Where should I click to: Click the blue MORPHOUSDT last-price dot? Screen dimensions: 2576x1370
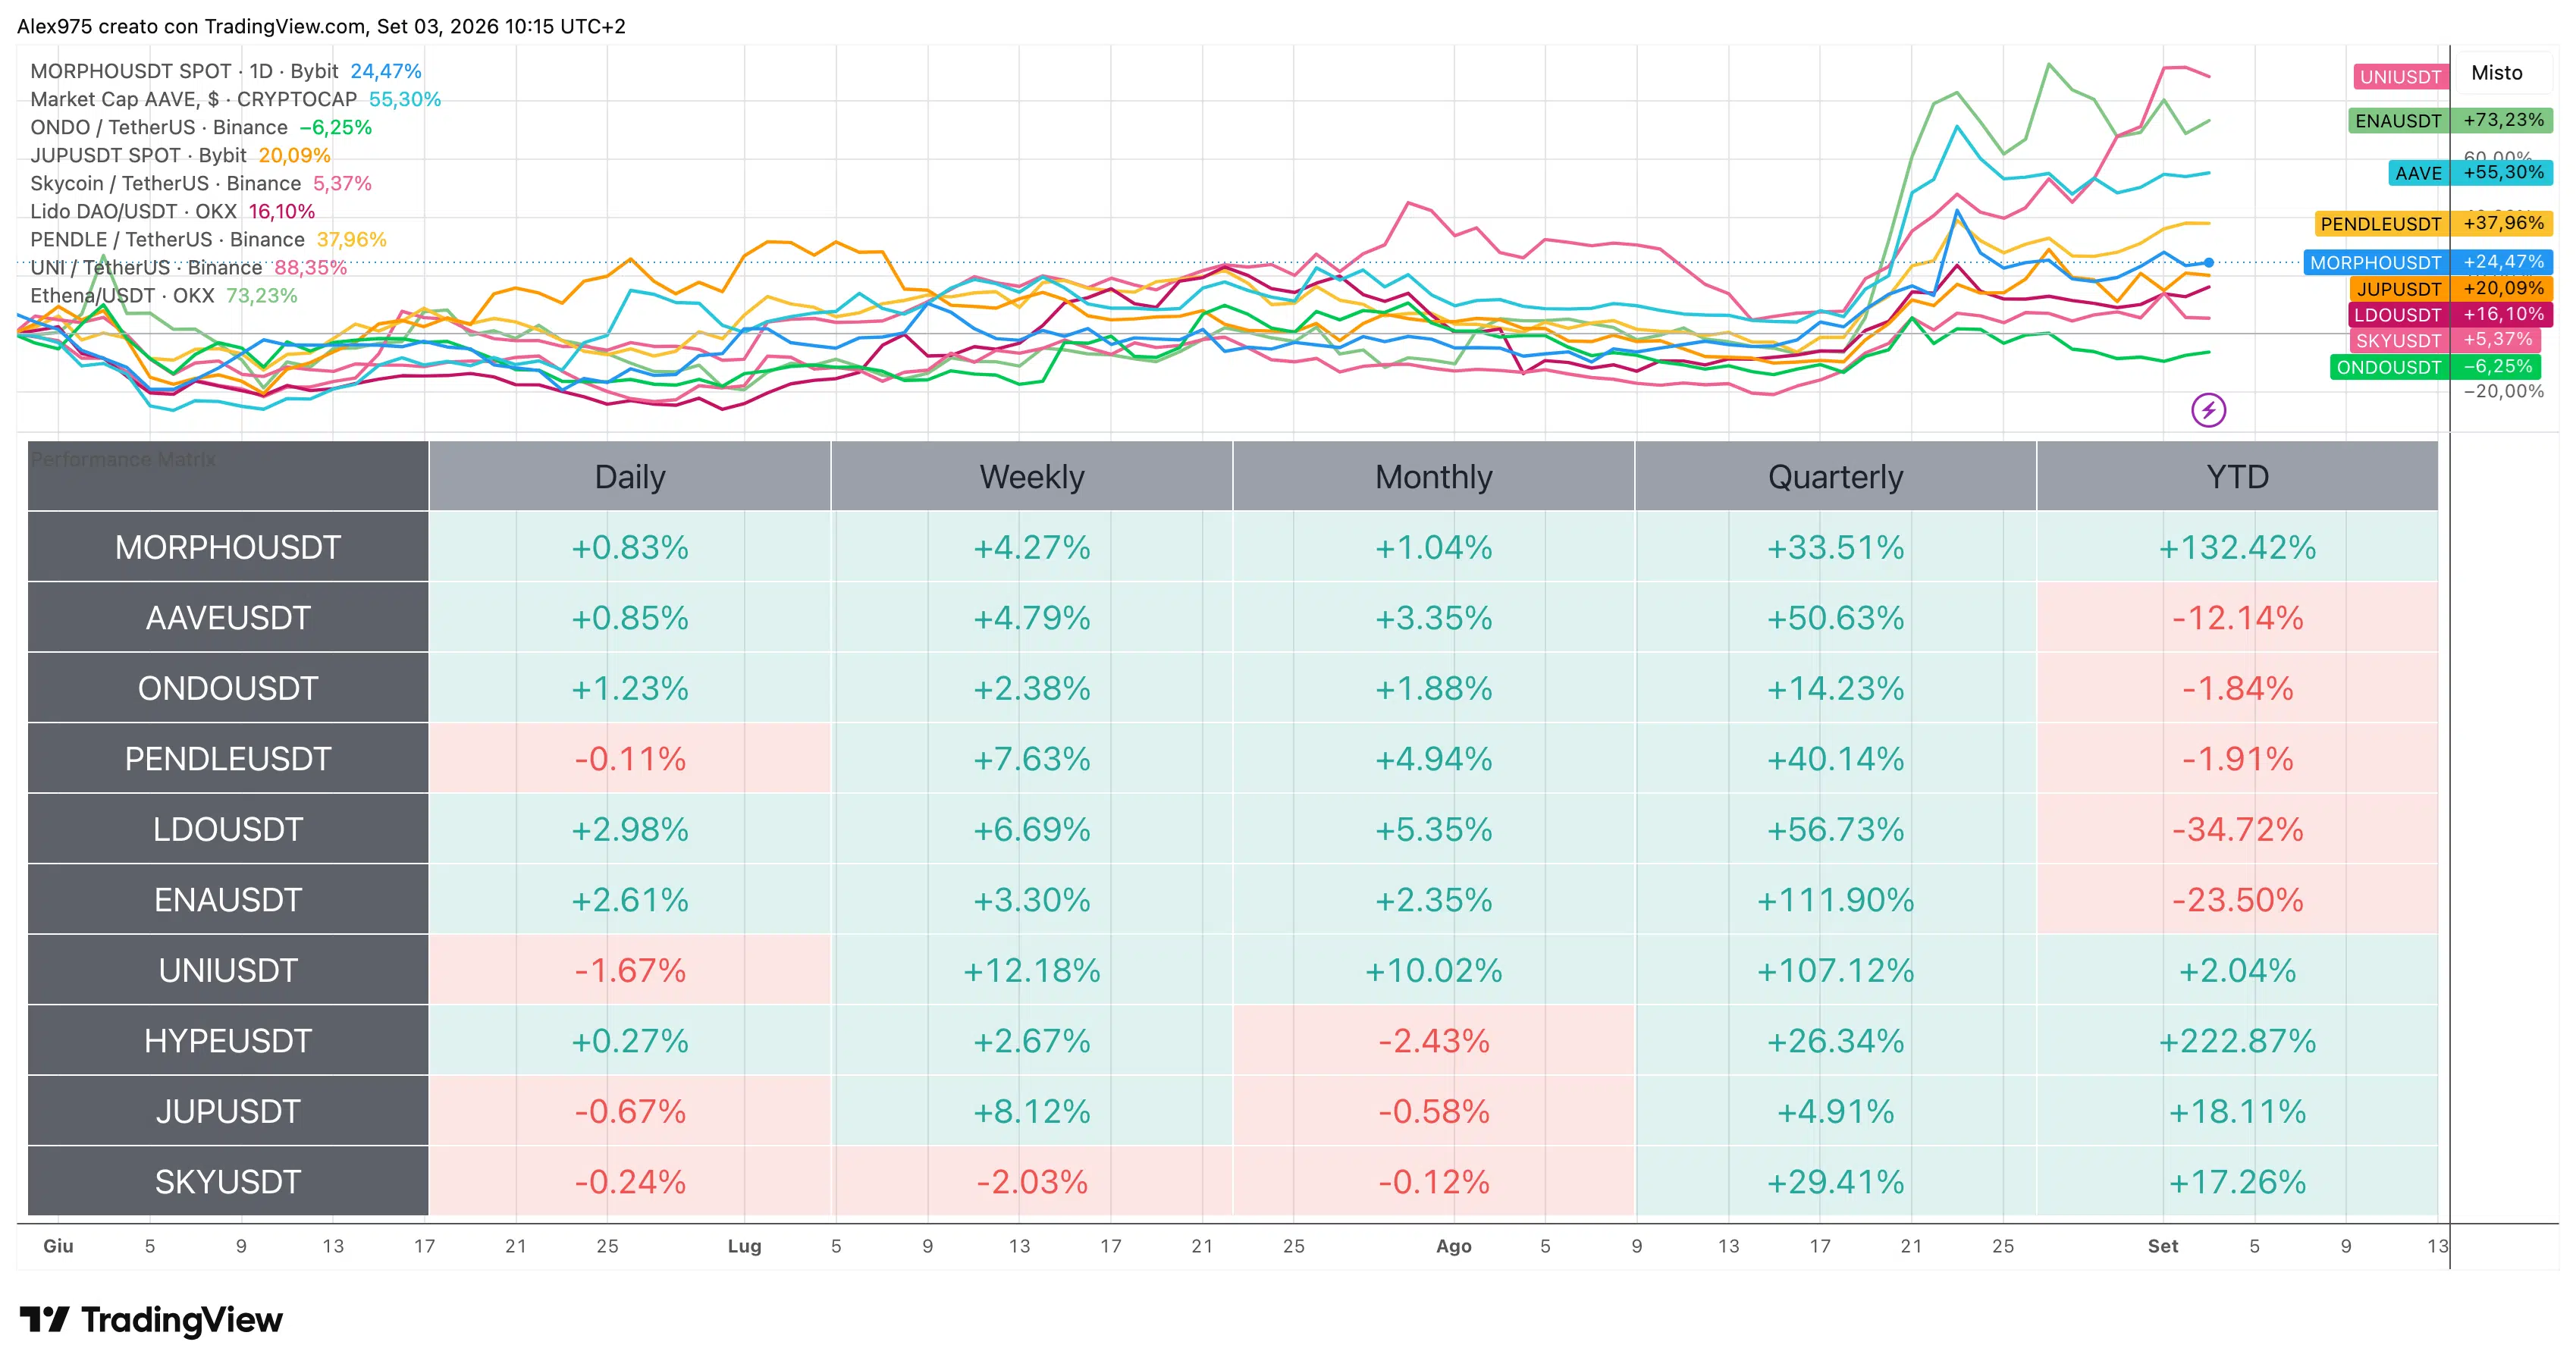[x=2208, y=262]
